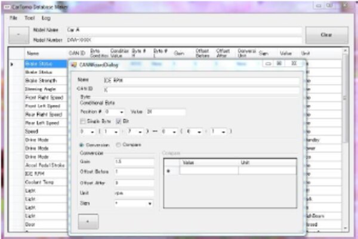358x239 pixels.
Task: Select the Steering Angle row
Action: click(x=45, y=89)
